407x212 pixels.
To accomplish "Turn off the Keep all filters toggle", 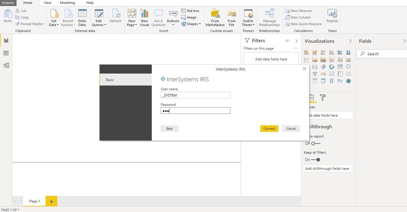I will tap(316, 160).
